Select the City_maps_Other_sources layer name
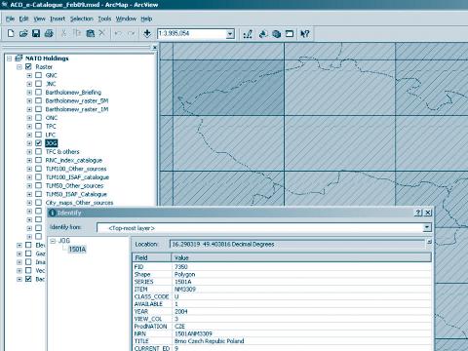The height and width of the screenshot is (351, 468). pyautogui.click(x=79, y=203)
